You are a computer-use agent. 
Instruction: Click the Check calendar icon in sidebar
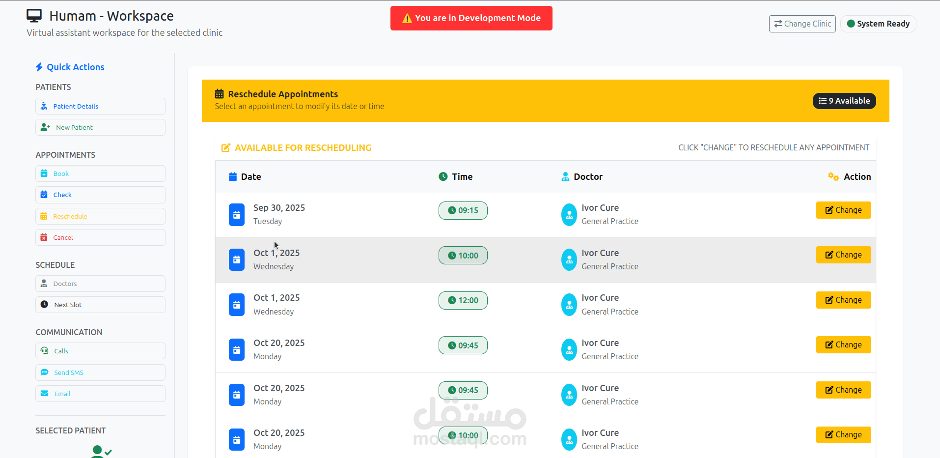coord(44,195)
